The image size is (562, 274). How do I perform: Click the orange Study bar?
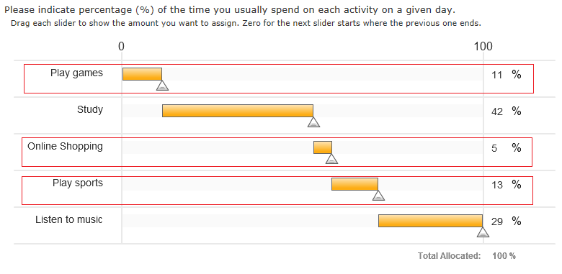[238, 111]
